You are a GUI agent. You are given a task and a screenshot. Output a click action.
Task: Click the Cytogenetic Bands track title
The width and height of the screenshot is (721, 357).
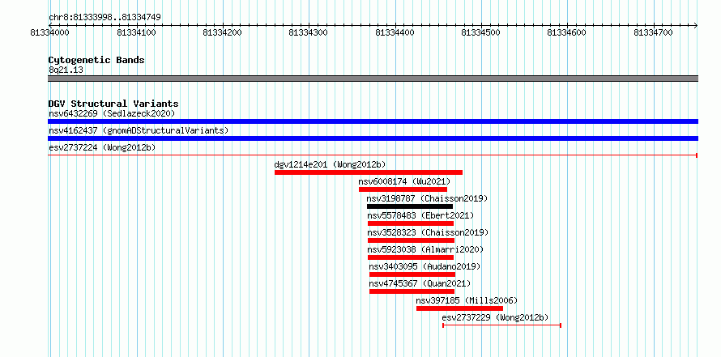click(96, 60)
